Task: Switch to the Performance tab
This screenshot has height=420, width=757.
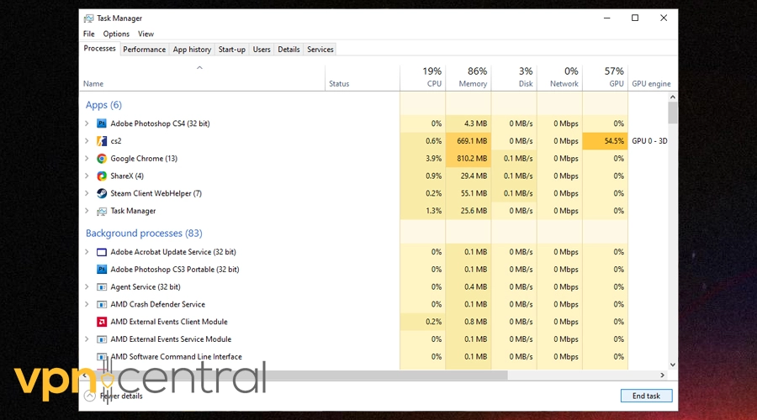Action: (144, 50)
